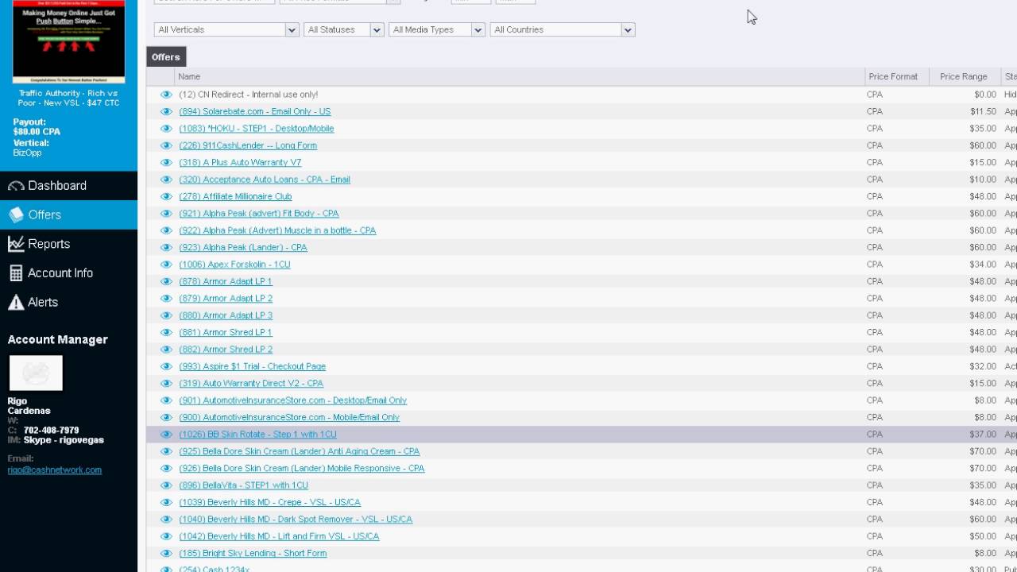Open Account Info section

coord(68,273)
